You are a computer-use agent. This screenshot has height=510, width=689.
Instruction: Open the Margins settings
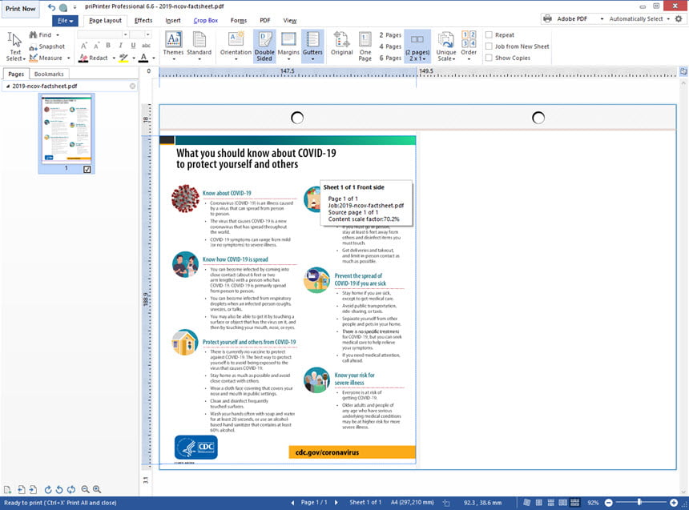[288, 46]
